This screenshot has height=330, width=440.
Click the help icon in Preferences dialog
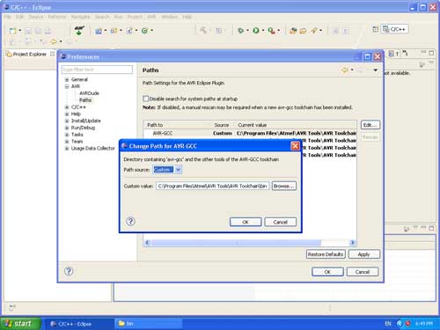(69, 271)
